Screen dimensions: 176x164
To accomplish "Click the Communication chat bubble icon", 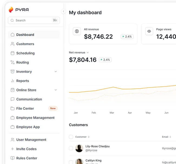I will point(12,99).
